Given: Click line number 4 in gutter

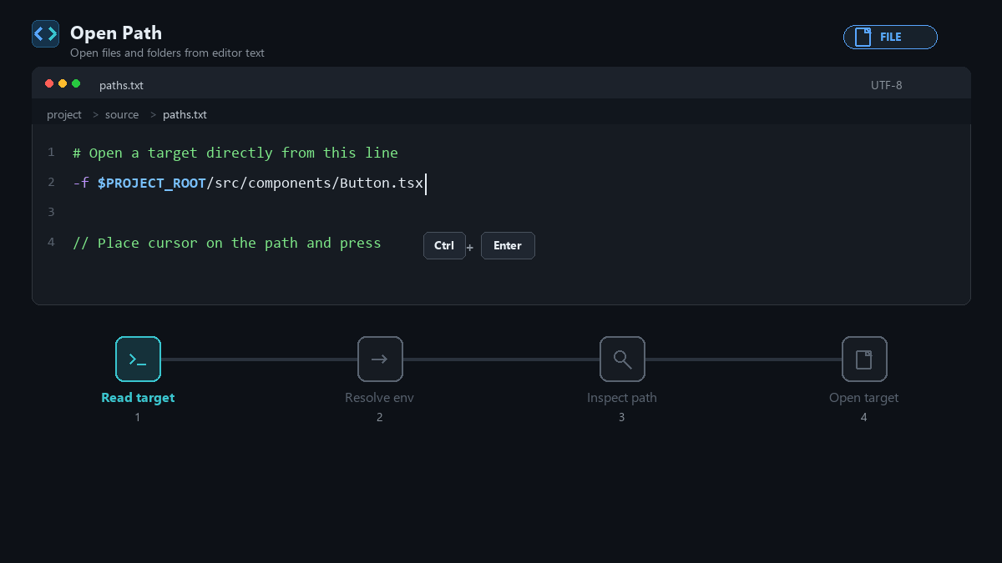Looking at the screenshot, I should point(52,242).
